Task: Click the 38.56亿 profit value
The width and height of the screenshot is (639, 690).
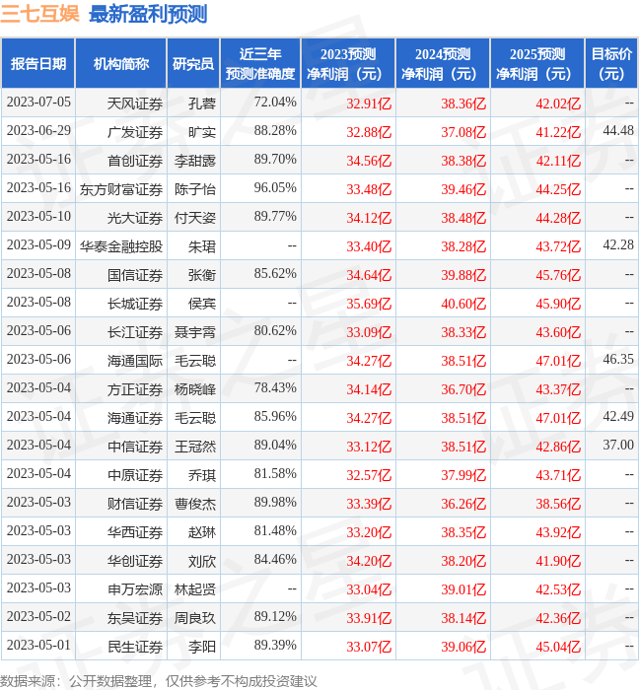Action: (x=558, y=504)
